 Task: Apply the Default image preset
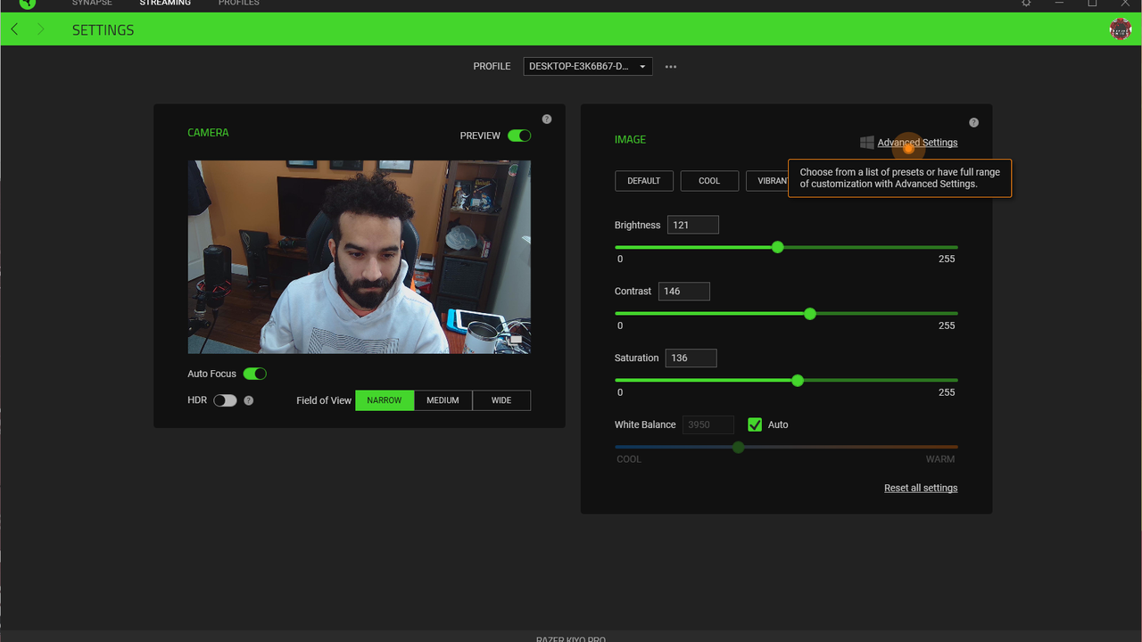[x=644, y=181]
